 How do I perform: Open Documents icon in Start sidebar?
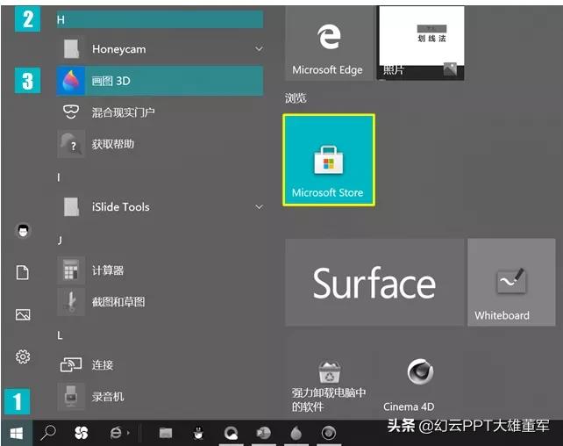pos(23,272)
